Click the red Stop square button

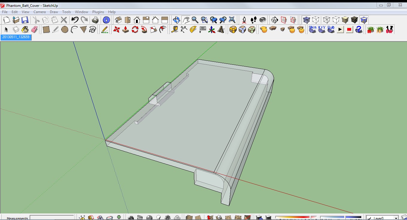[x=350, y=30]
